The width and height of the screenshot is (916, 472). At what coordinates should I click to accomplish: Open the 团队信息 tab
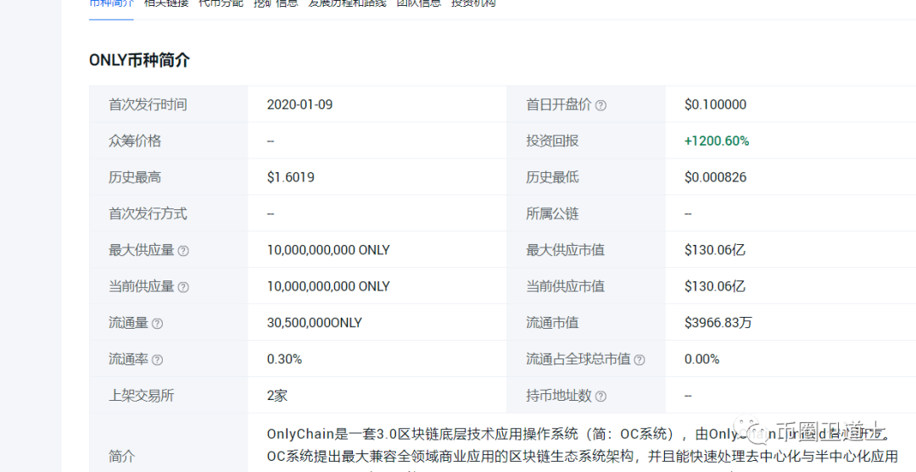(x=419, y=3)
